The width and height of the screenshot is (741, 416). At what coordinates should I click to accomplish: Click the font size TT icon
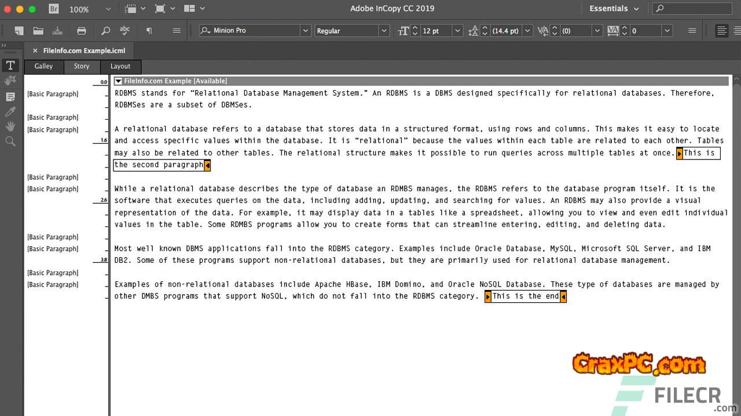pos(403,31)
